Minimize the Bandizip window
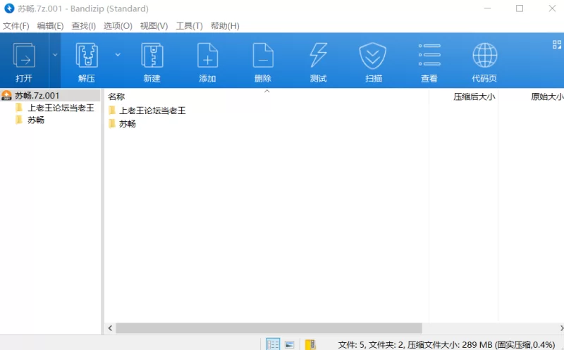The width and height of the screenshot is (564, 350). coord(487,8)
